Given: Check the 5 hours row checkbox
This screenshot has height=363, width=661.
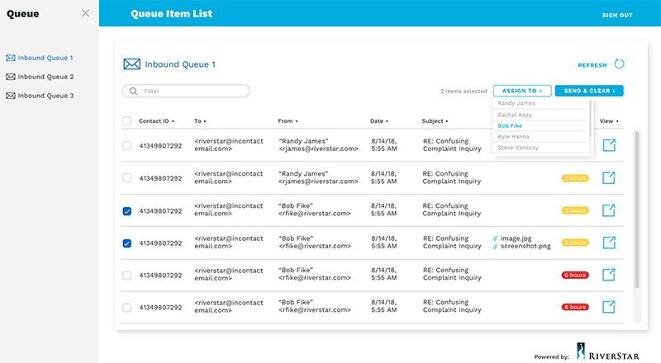Looking at the screenshot, I should tap(127, 276).
